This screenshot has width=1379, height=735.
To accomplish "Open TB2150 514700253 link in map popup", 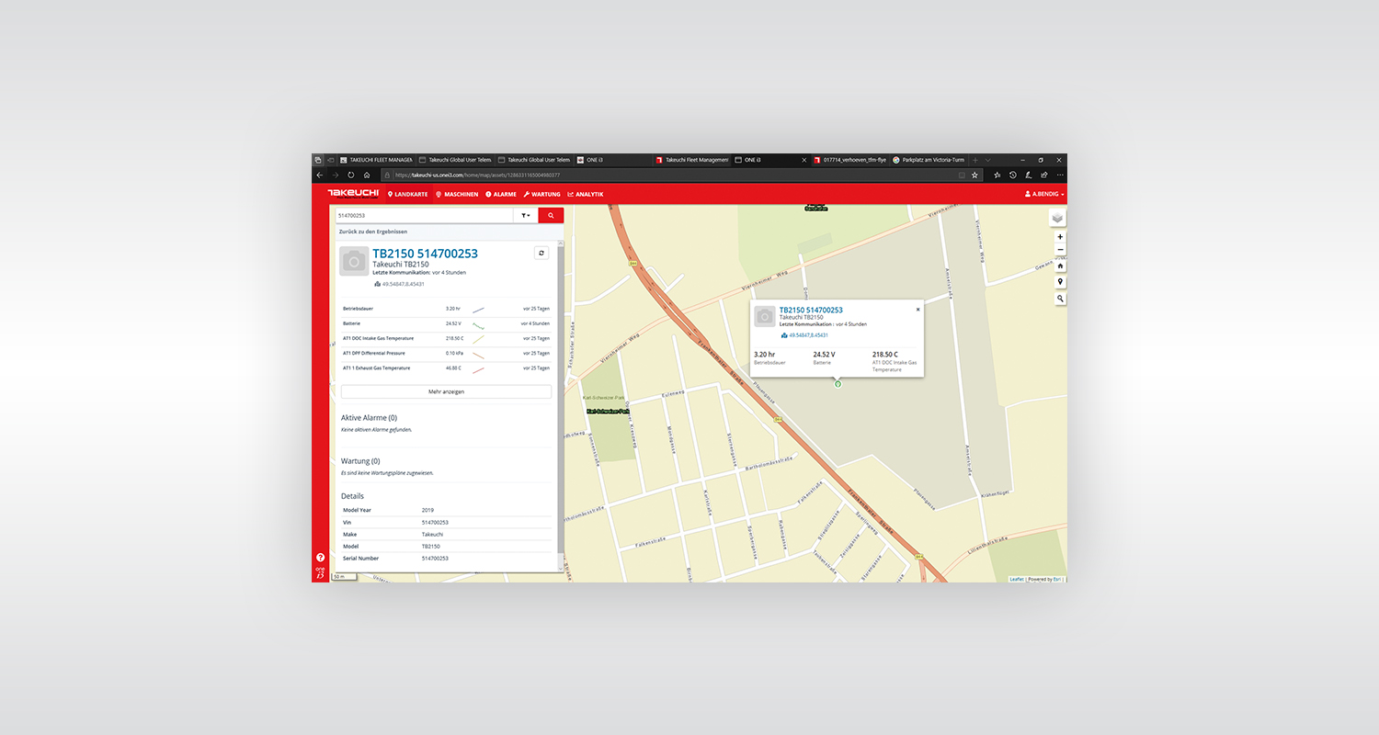I will point(811,311).
